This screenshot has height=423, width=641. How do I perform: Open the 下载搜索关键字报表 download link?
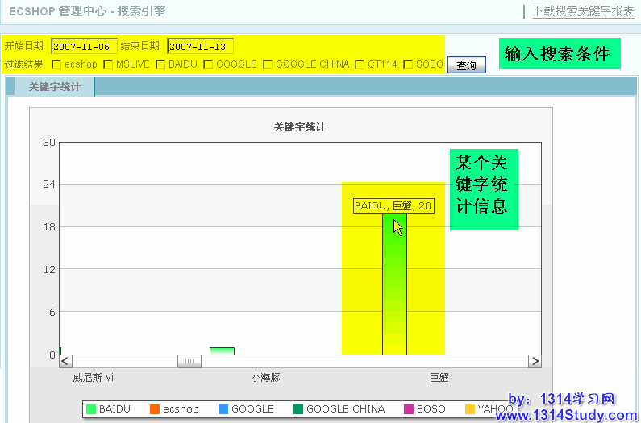(x=583, y=11)
